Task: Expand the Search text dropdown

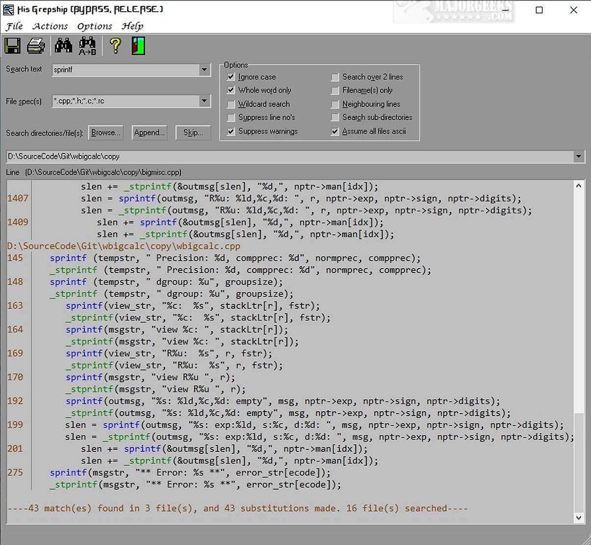Action: (x=205, y=70)
